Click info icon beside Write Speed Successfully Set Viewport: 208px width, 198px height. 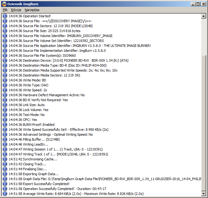tap(5, 130)
